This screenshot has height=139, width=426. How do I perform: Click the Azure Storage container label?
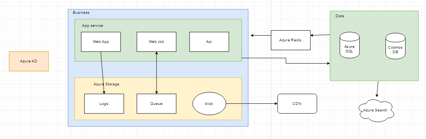click(106, 84)
